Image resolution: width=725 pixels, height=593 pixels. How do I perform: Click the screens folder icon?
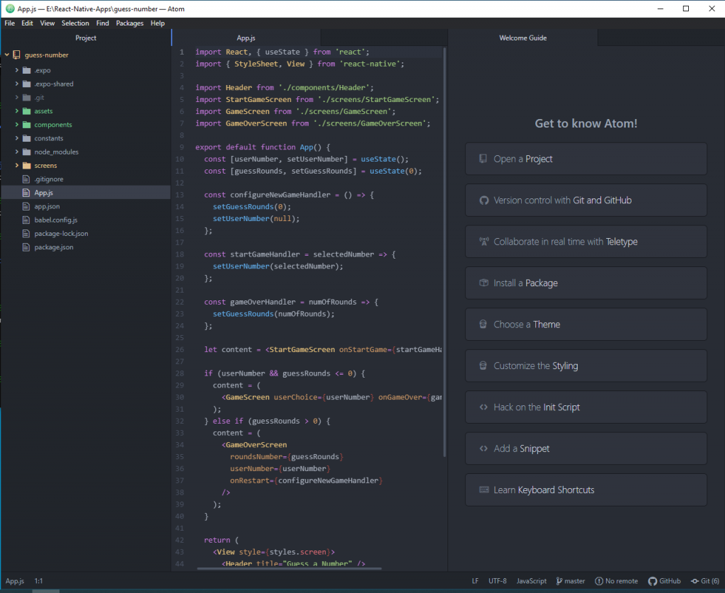point(27,166)
